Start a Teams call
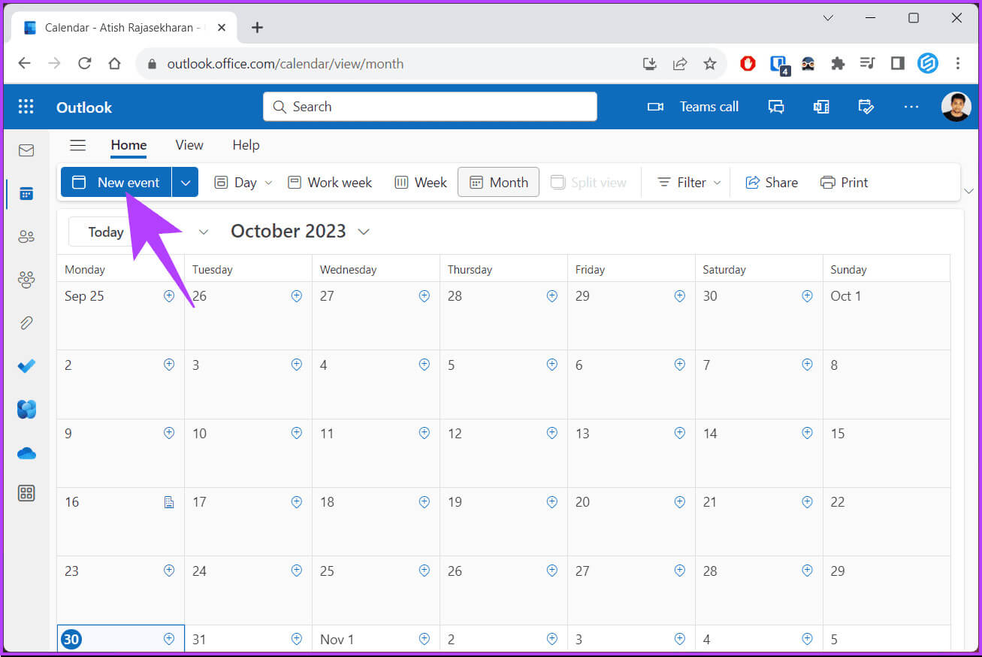Screen dimensions: 982x657 (x=693, y=107)
